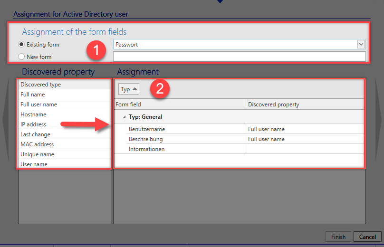Click Beschreibung's Full user name cell
This screenshot has width=384, height=247.
point(305,139)
